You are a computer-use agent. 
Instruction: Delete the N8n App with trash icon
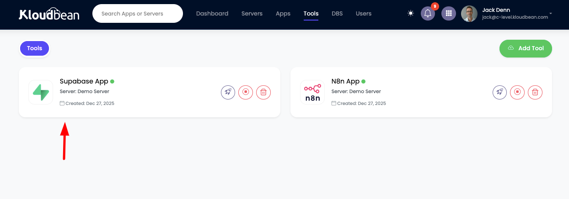click(535, 92)
